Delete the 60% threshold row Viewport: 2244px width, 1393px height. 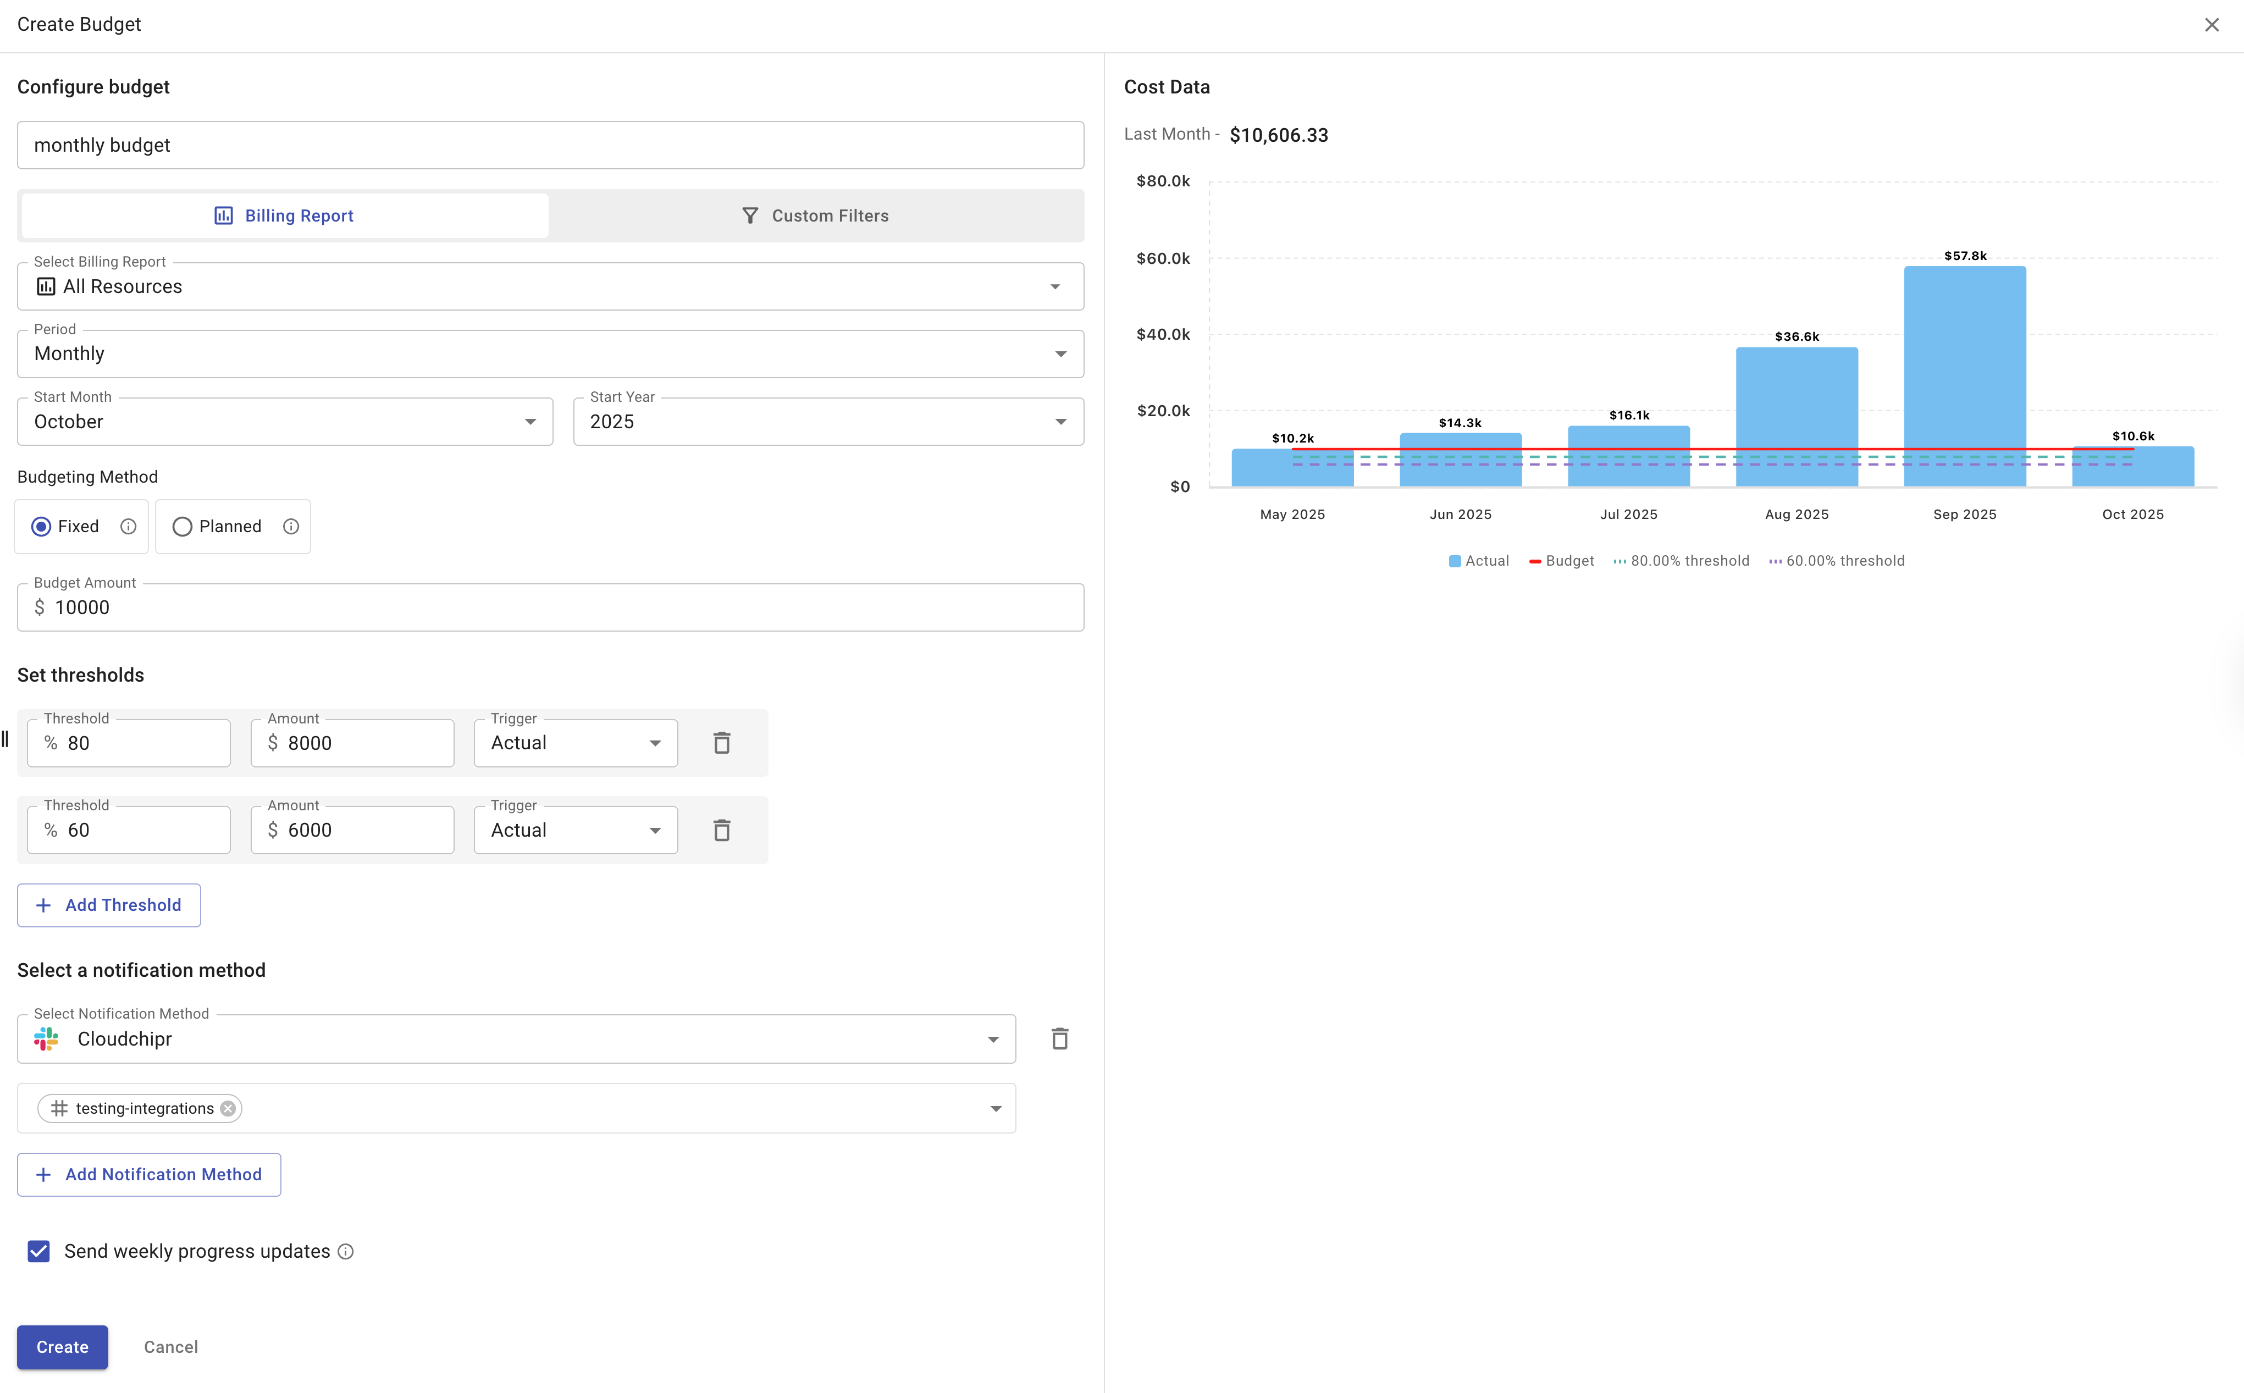click(721, 830)
